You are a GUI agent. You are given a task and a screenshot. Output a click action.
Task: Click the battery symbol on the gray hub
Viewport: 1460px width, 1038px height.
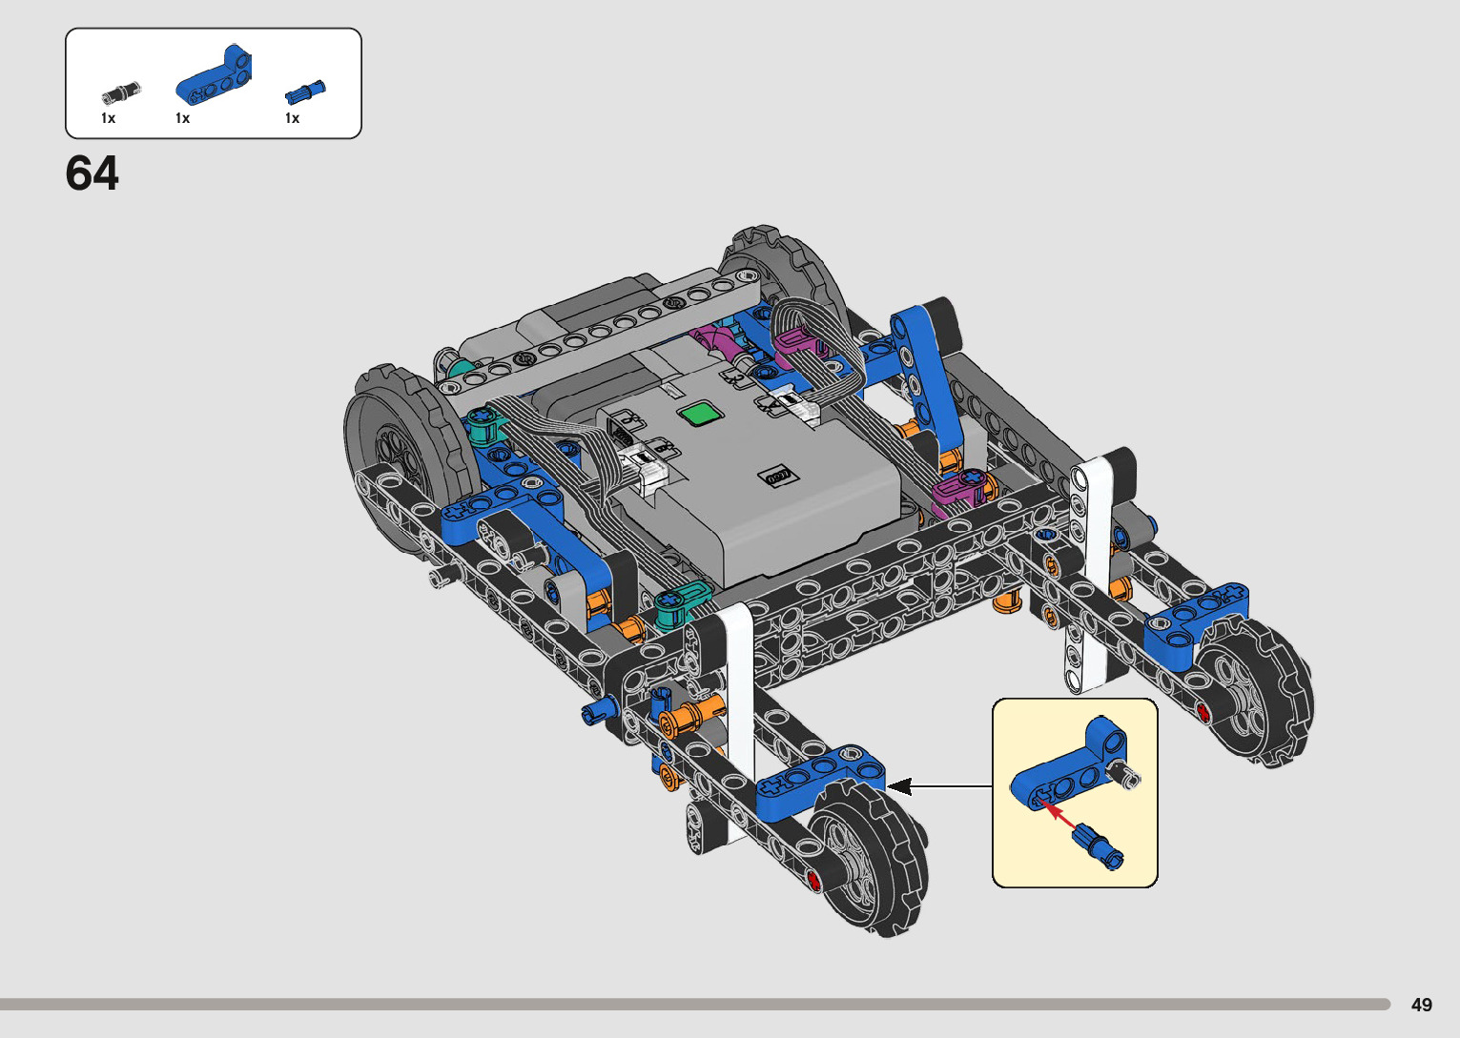775,475
